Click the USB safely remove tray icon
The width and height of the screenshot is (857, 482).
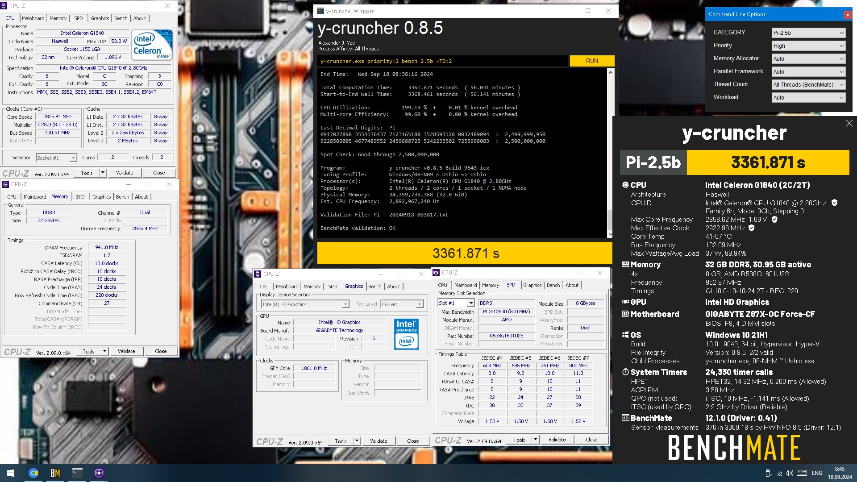click(768, 473)
